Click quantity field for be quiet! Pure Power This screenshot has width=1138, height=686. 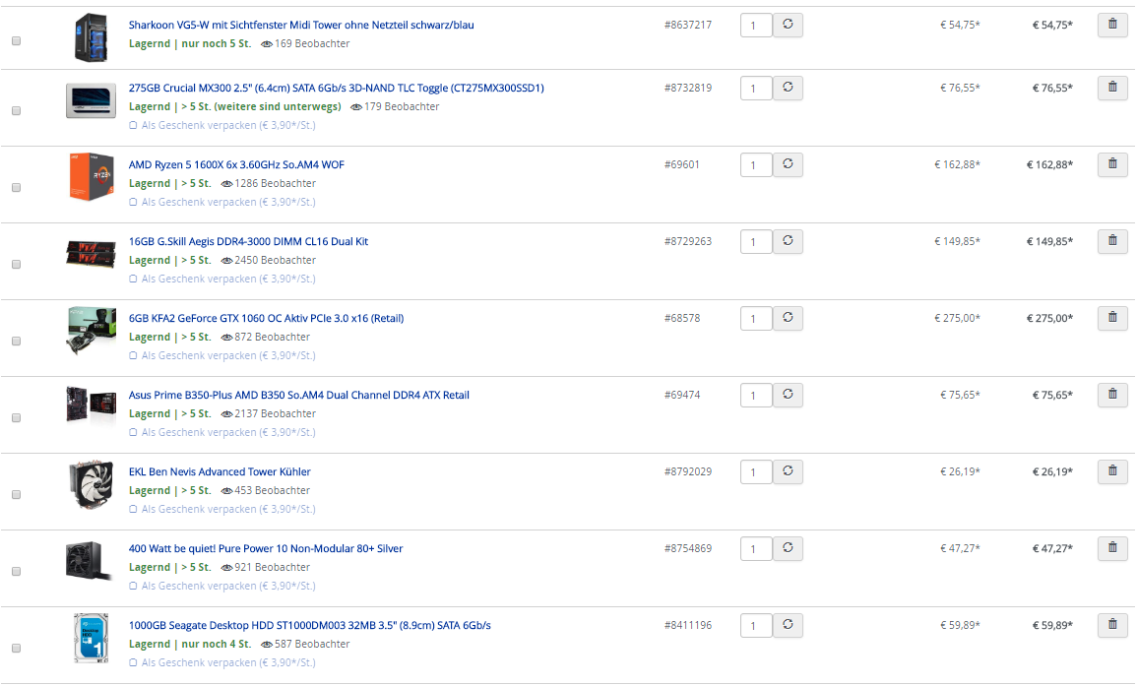pyautogui.click(x=755, y=549)
